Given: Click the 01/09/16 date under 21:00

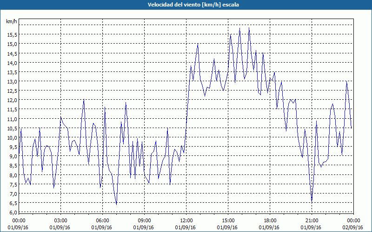Looking at the screenshot, I should tap(312, 227).
